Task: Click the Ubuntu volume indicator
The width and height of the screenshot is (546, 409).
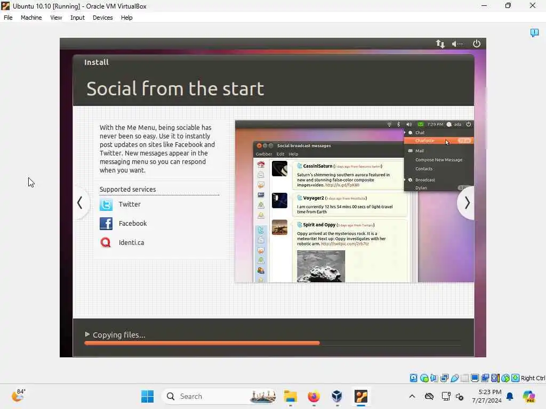Action: pyautogui.click(x=457, y=44)
